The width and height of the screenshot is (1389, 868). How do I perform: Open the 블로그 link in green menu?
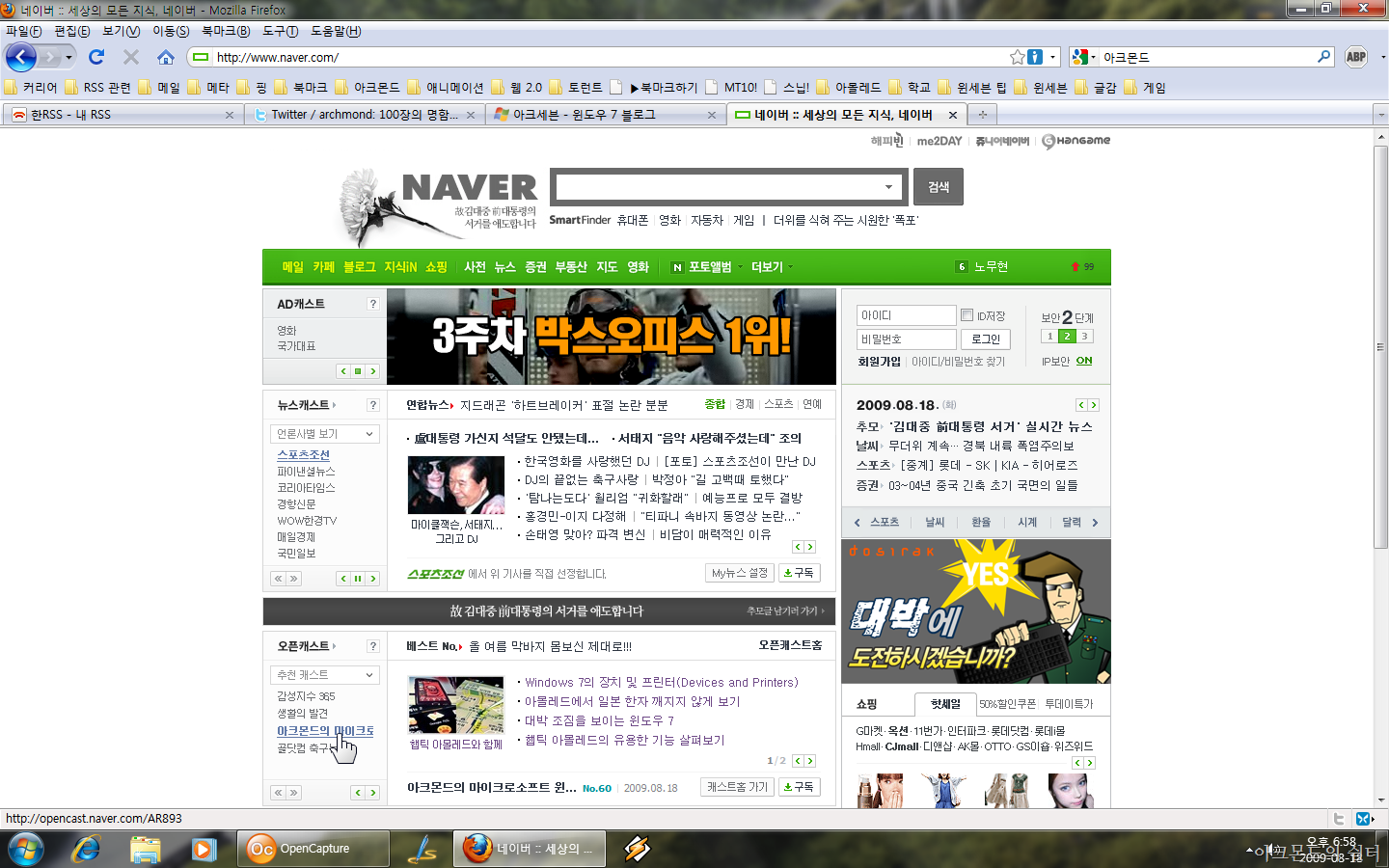point(359,267)
